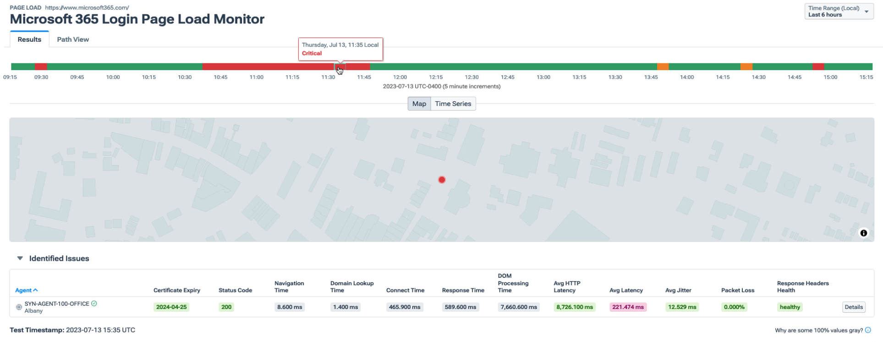This screenshot has width=883, height=342.
Task: Click the https://www.microsoft365.com/ URL text
Action: tap(87, 7)
